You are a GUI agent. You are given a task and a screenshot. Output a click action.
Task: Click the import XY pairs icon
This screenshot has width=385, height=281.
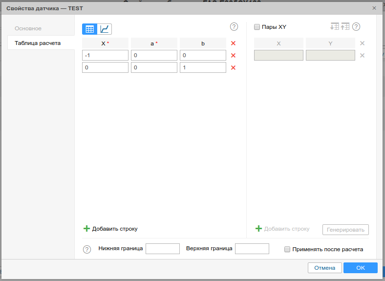coord(335,27)
